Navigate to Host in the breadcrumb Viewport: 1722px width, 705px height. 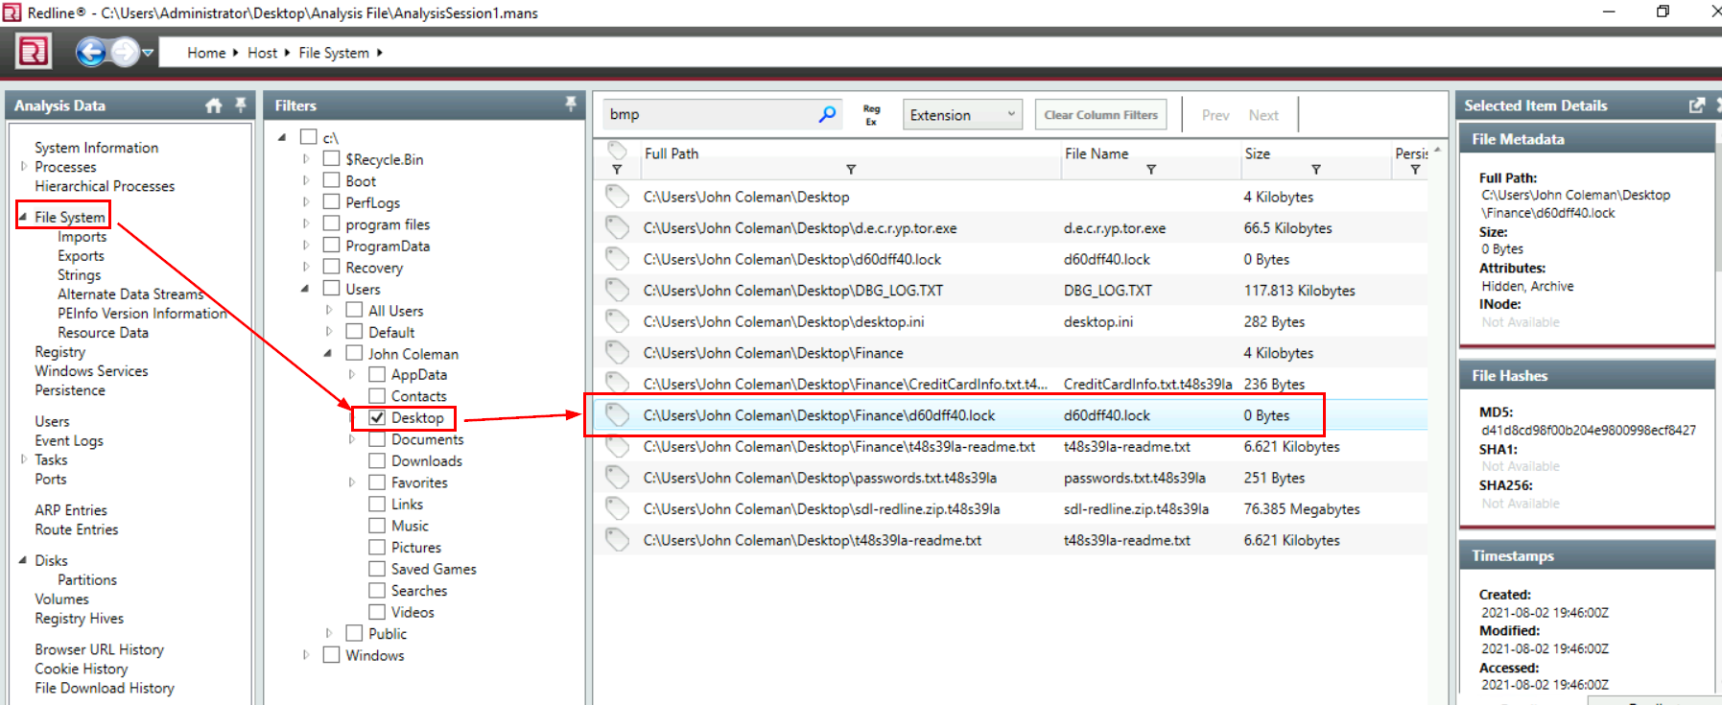[262, 53]
